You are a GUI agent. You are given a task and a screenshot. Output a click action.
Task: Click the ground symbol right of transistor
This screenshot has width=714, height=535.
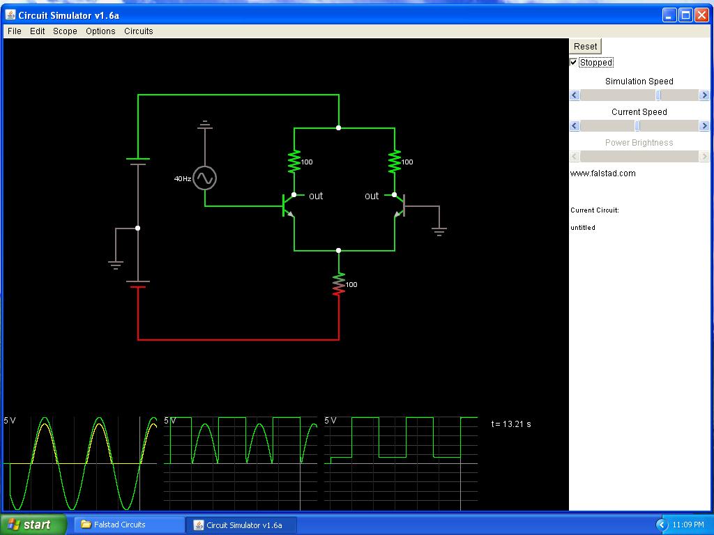(439, 230)
